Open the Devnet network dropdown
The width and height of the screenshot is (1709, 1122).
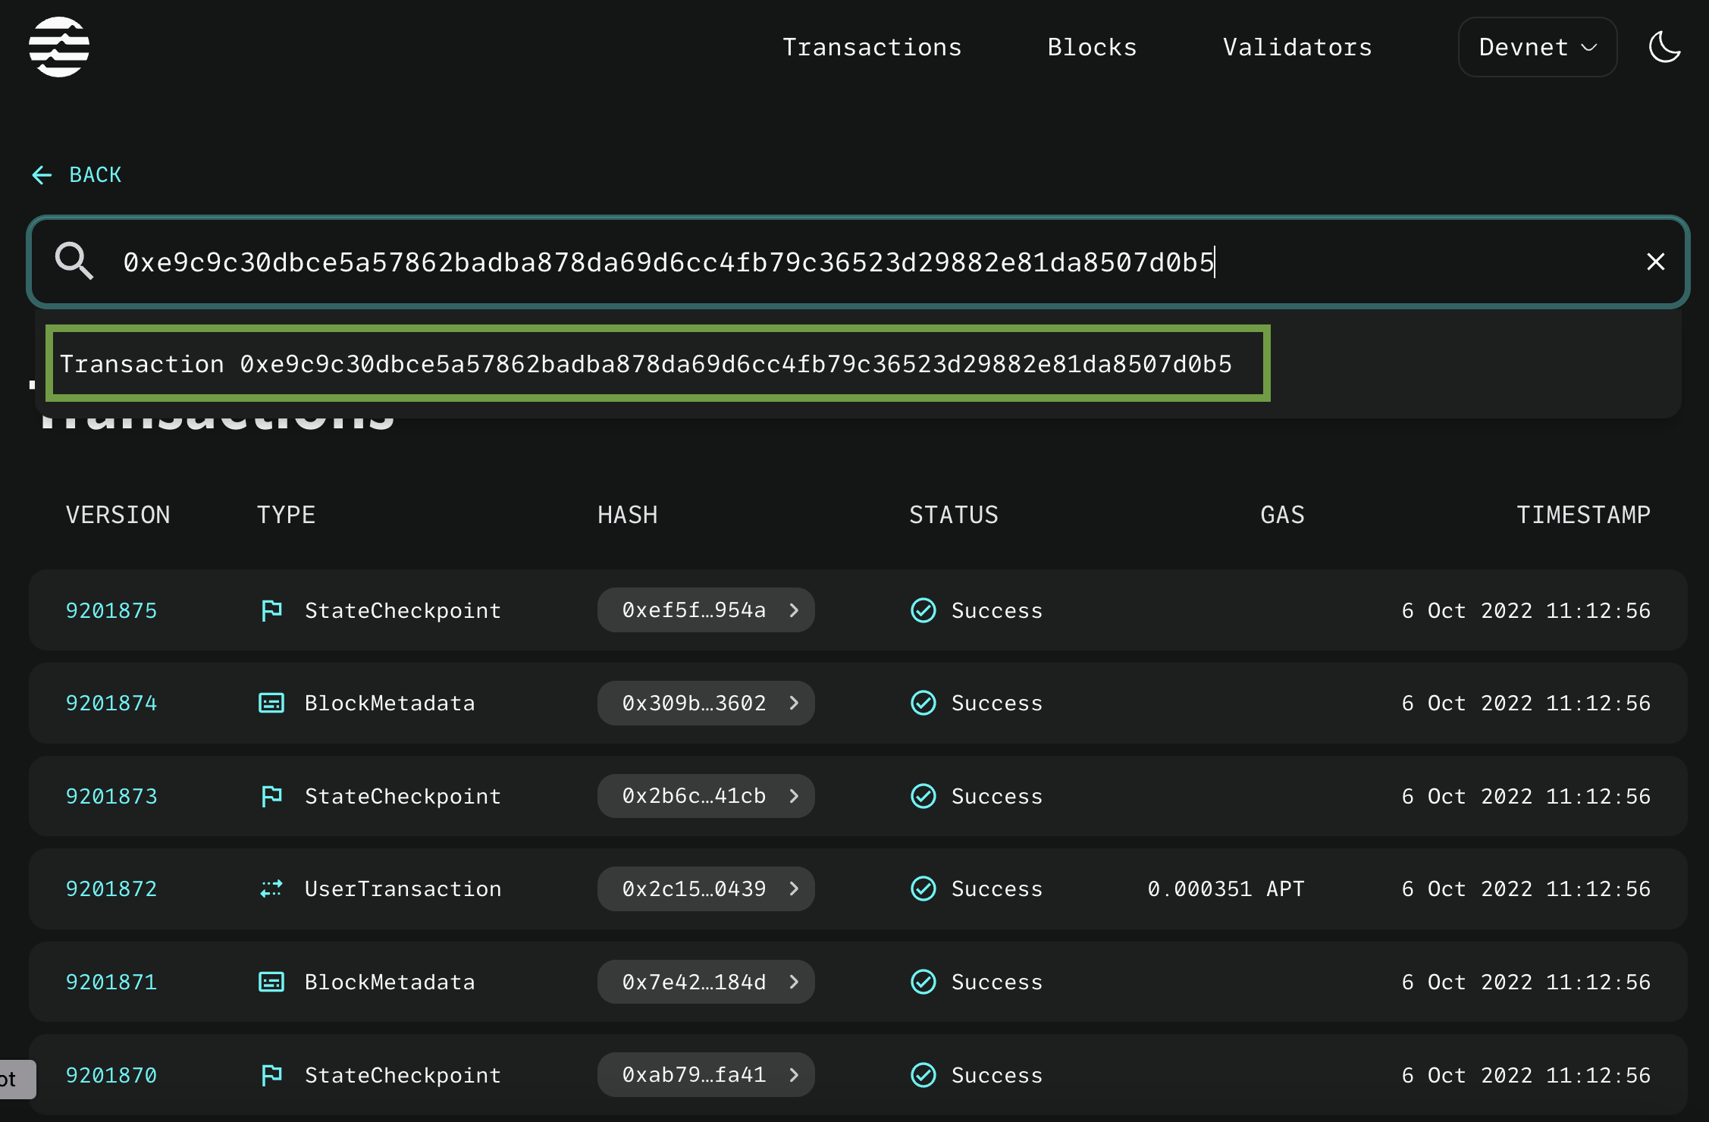coord(1537,46)
